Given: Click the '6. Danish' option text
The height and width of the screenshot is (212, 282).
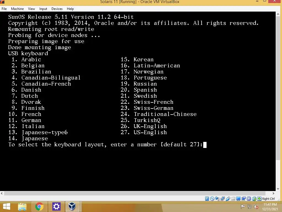Looking at the screenshot, I should pyautogui.click(x=26, y=90).
